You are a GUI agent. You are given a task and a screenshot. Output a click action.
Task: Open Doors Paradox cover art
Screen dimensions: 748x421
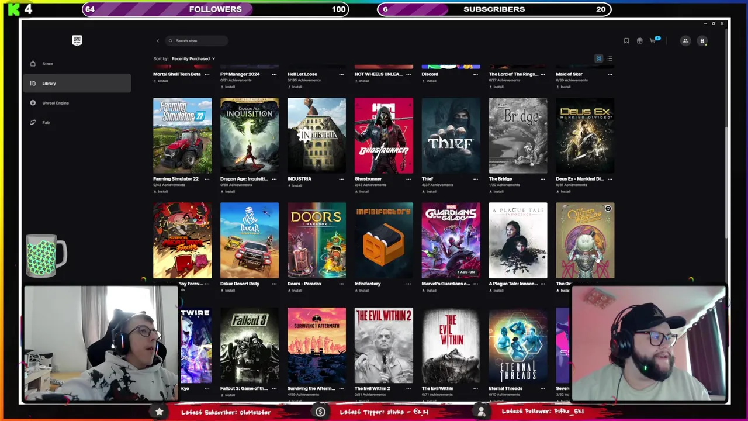317,240
